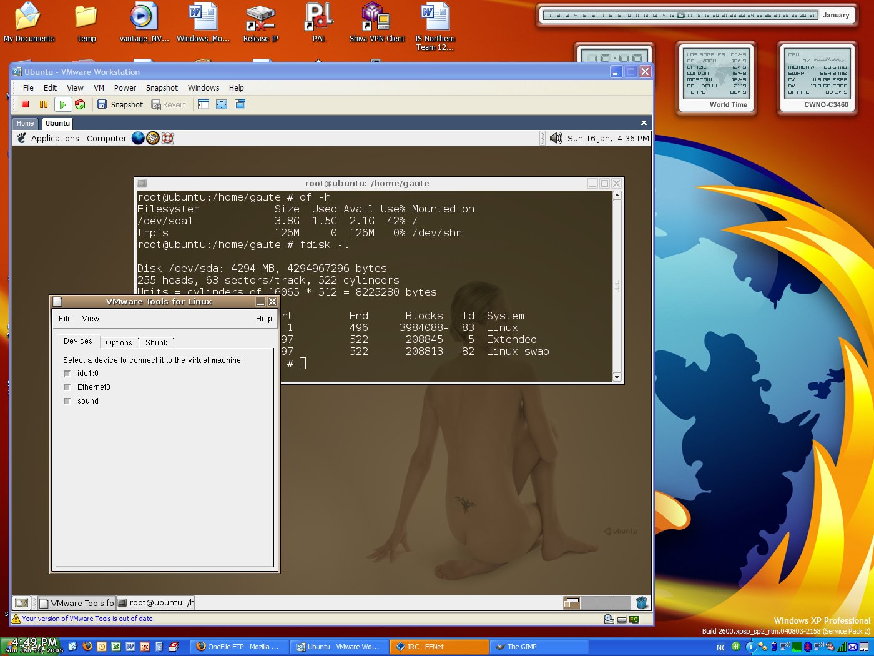Enter full screen mode via toolbar icon
The image size is (874, 656).
pyautogui.click(x=222, y=104)
